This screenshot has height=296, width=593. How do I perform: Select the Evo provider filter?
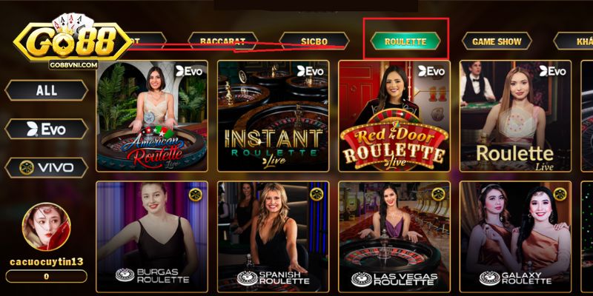(46, 129)
